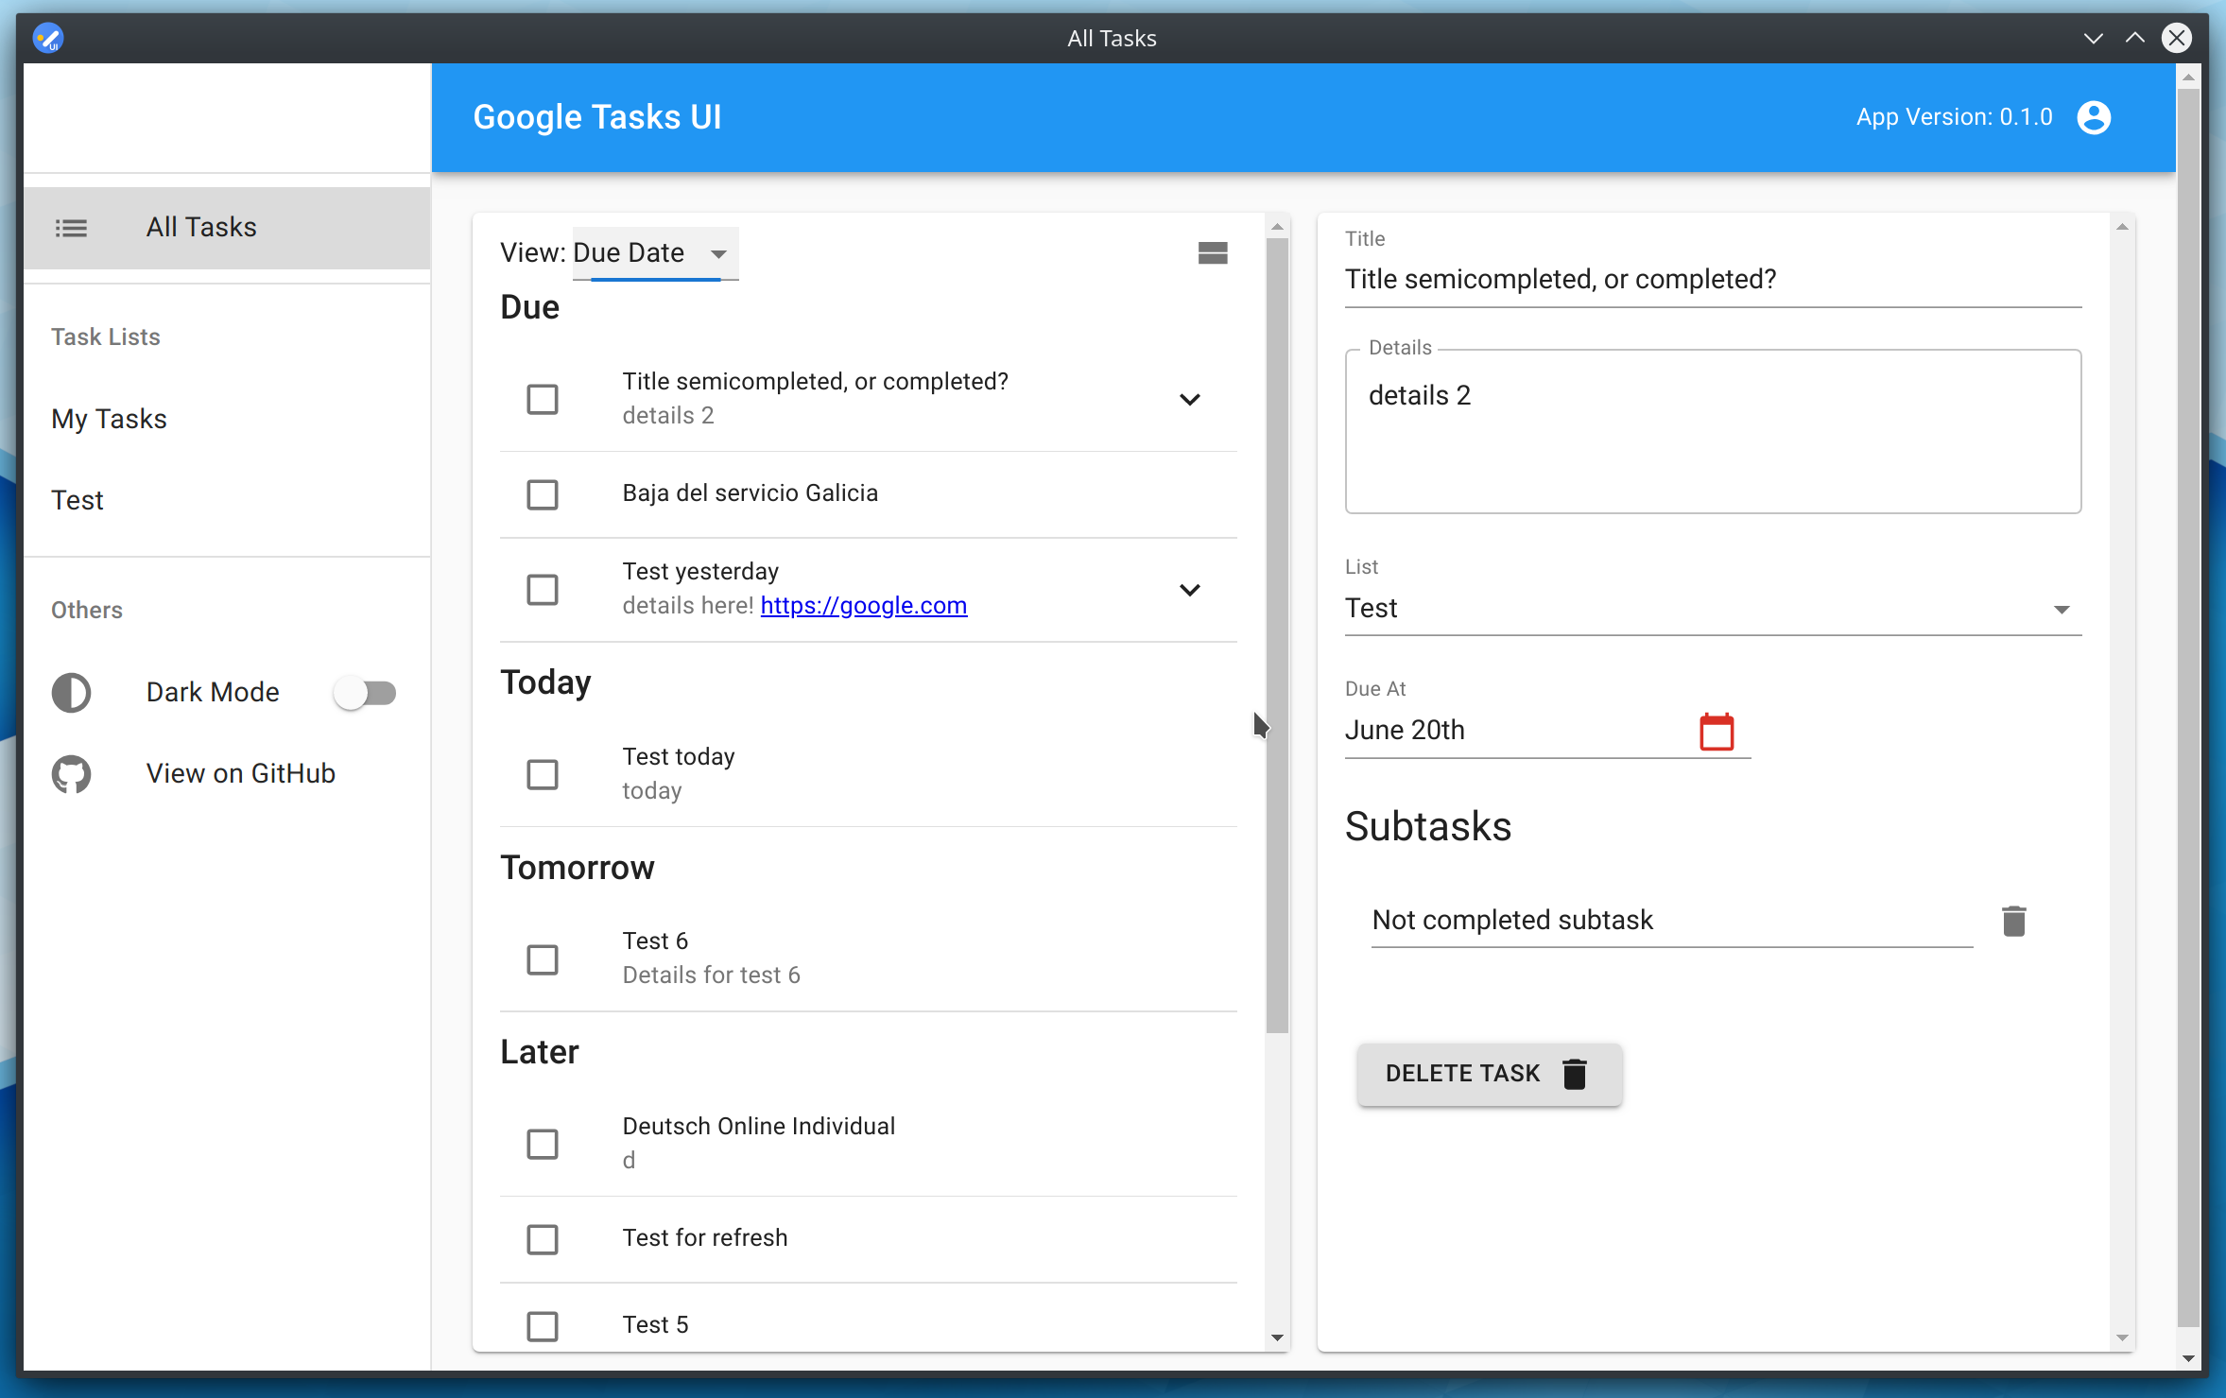Viewport: 2226px width, 1398px height.
Task: Open the https://google.com link
Action: point(863,606)
